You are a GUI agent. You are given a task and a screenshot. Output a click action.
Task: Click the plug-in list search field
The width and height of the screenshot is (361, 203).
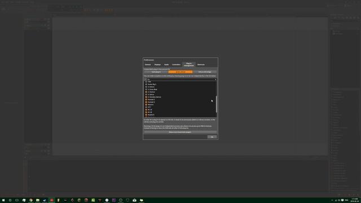click(180, 80)
